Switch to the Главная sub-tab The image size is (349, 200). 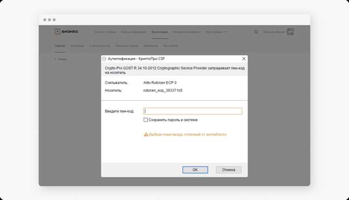[x=60, y=46]
